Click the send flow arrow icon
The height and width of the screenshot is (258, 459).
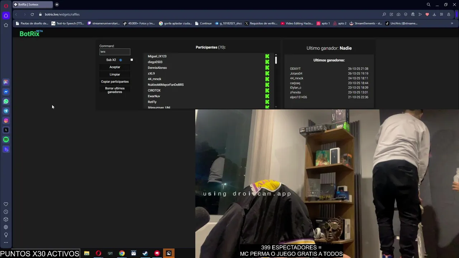[x=420, y=14]
